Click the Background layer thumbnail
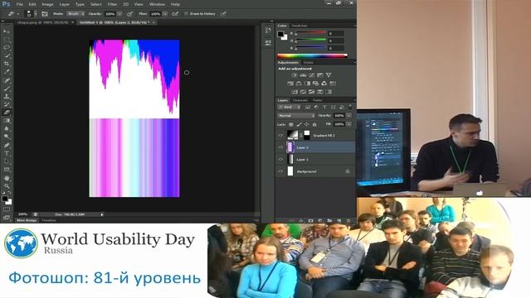531x298 pixels. (x=290, y=171)
